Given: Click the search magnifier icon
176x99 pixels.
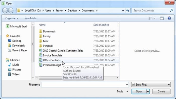Looking at the screenshot, I should 171,11.
